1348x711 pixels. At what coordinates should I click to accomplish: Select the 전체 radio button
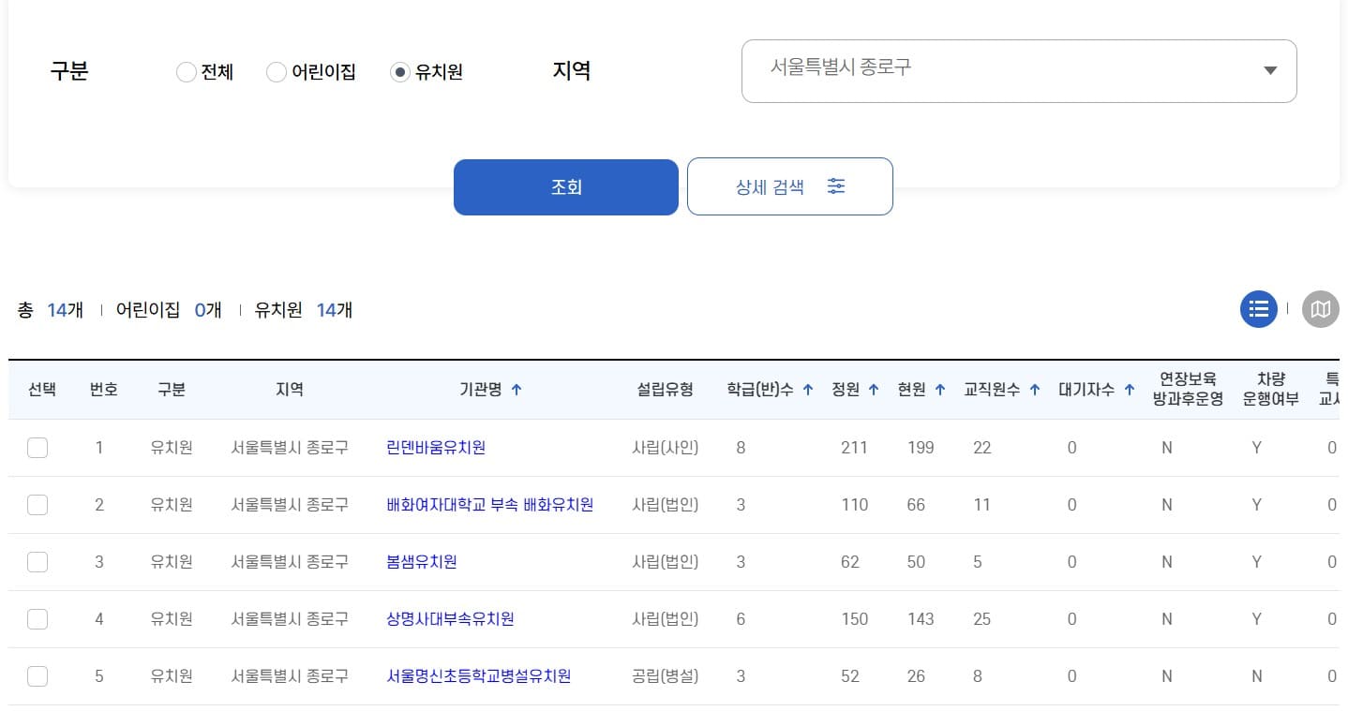point(186,71)
